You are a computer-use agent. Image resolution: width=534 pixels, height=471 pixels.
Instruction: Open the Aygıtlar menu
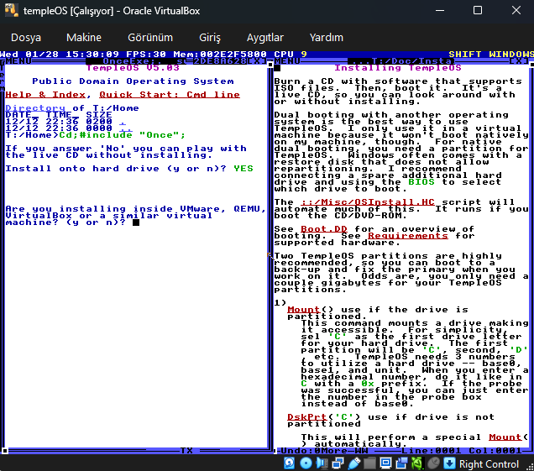(265, 38)
